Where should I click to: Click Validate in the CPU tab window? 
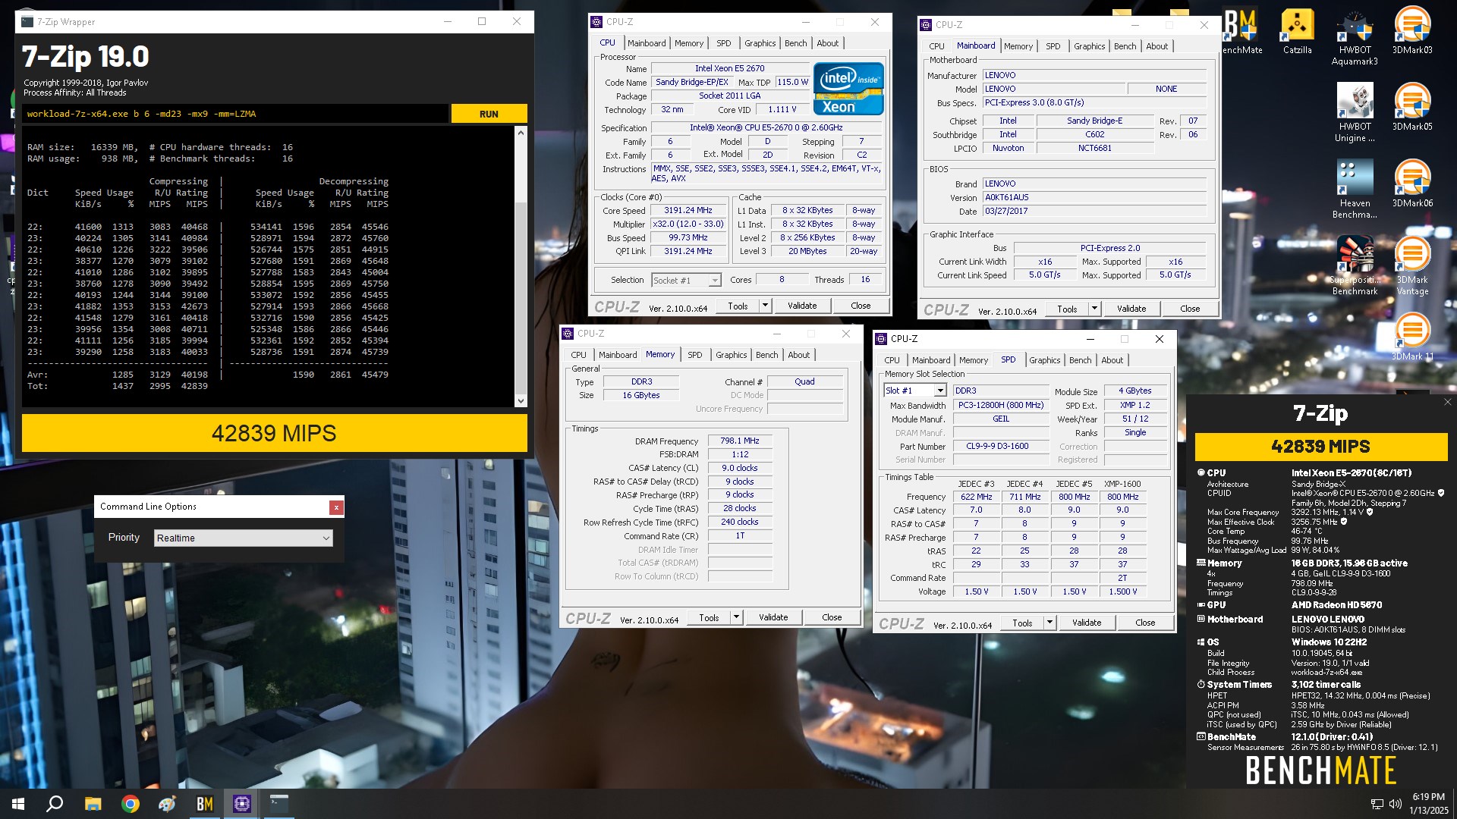802,306
